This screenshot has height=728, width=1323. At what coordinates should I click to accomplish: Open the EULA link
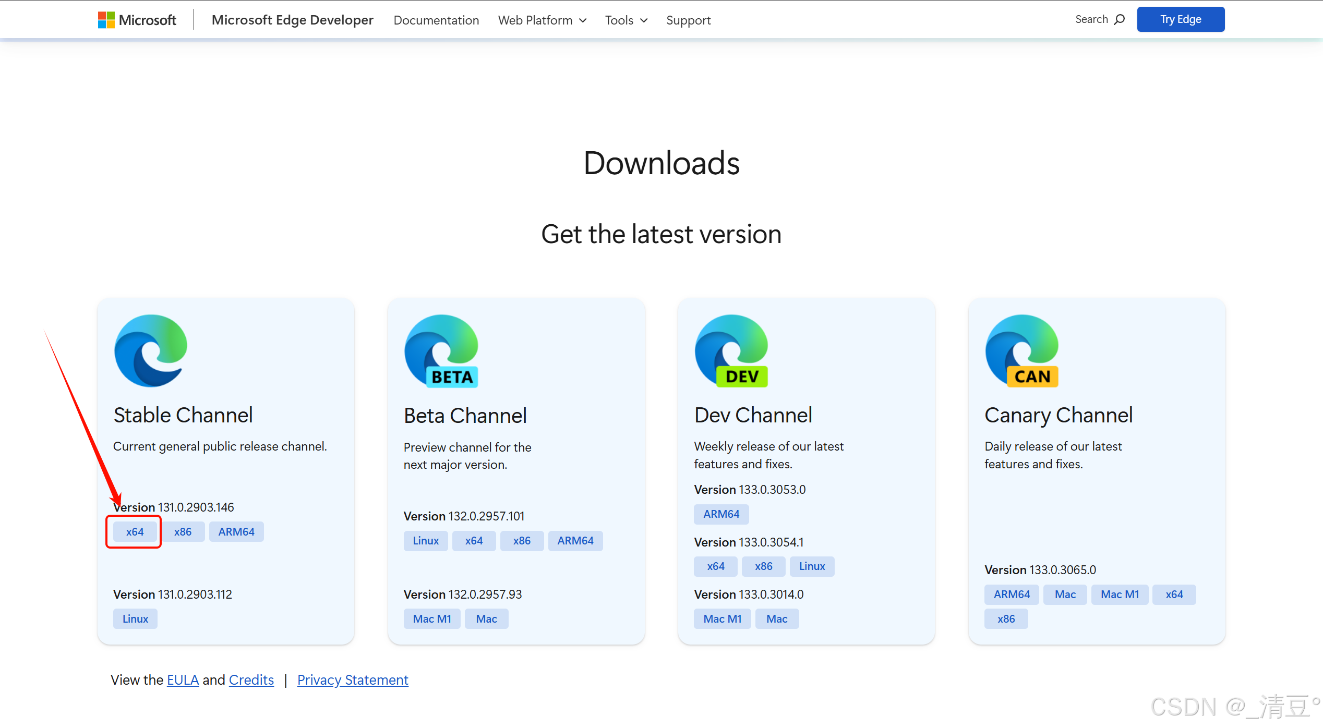pyautogui.click(x=183, y=680)
